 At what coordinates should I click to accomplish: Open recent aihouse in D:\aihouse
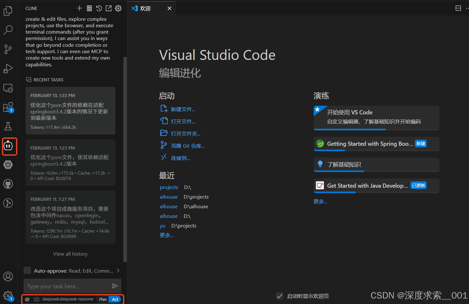[x=169, y=206]
